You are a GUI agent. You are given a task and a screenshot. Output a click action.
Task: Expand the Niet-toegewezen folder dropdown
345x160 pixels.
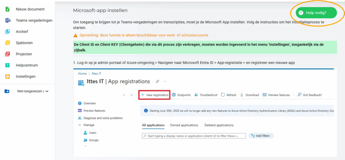pyautogui.click(x=46, y=91)
